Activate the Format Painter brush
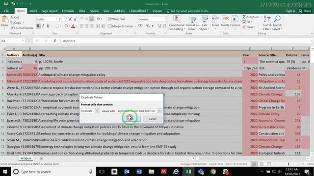The height and width of the screenshot is (176, 314). (x=12, y=28)
